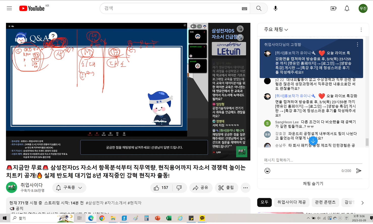The width and height of the screenshot is (373, 224).
Task: Click the 클립 clip button
Action: pos(226,188)
